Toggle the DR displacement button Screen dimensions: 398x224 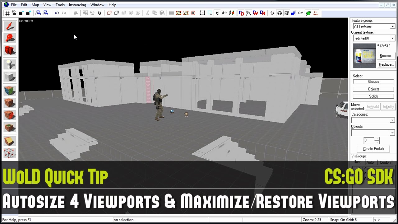(x=263, y=13)
